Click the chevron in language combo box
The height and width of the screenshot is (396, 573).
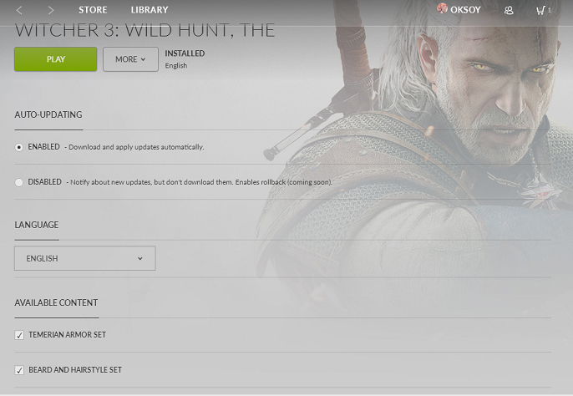tap(140, 258)
